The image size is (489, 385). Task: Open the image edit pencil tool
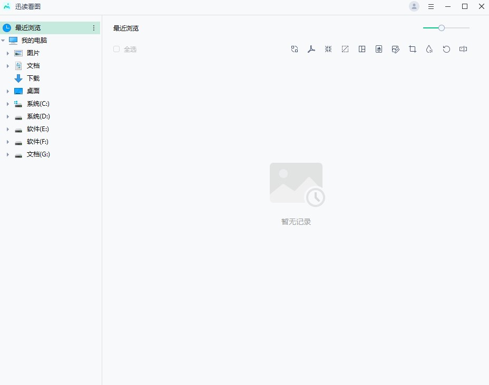[x=396, y=49]
